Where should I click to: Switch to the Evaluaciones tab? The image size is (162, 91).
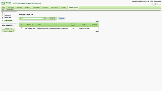[x=36, y=7]
